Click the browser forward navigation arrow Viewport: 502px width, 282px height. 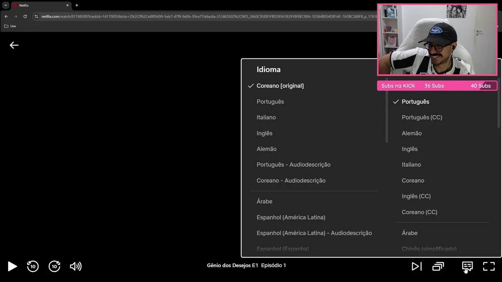pyautogui.click(x=16, y=16)
